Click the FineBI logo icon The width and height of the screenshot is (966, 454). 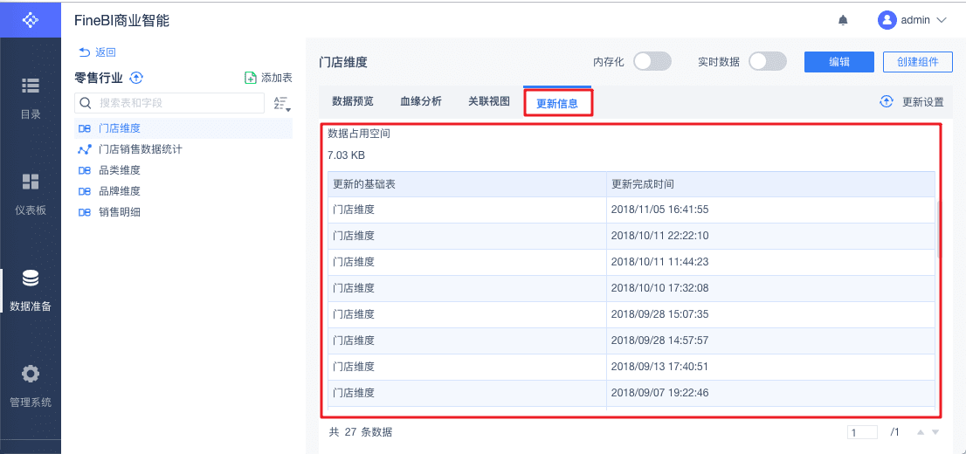[30, 18]
